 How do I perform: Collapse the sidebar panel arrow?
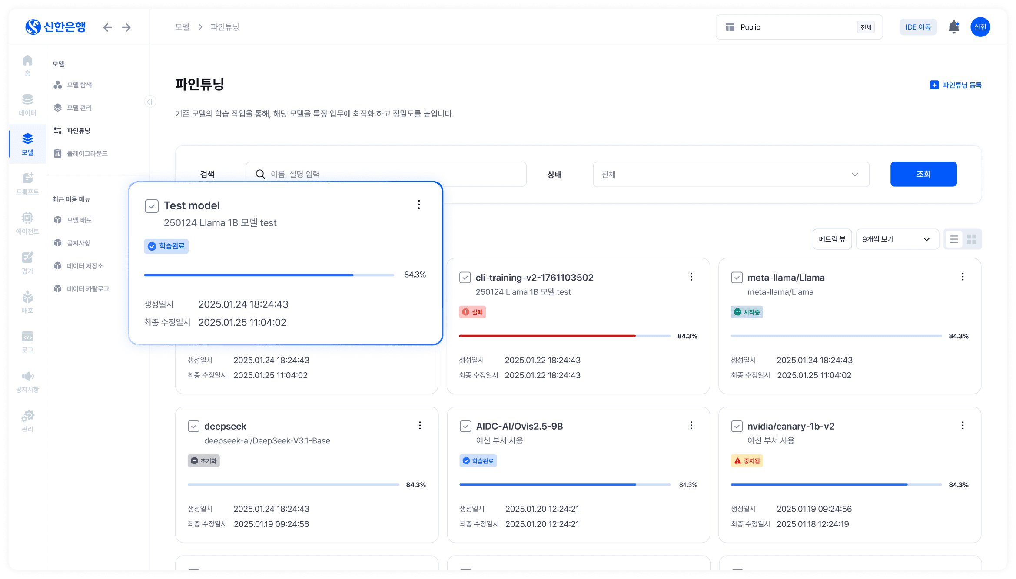pyautogui.click(x=149, y=102)
